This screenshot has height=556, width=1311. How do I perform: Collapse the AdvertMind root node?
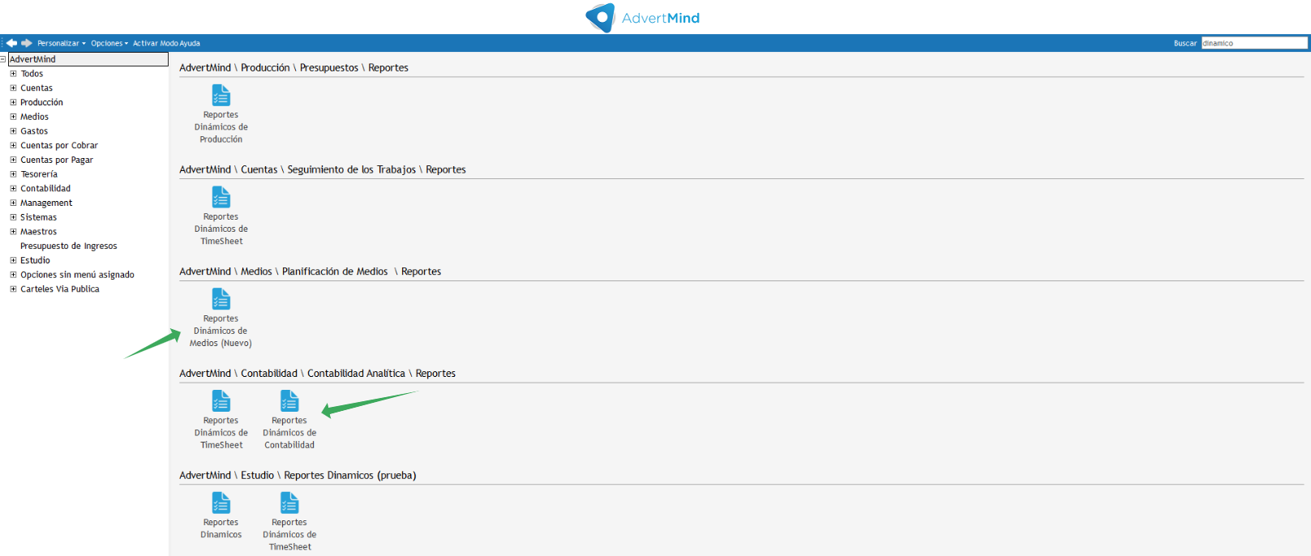coord(3,59)
